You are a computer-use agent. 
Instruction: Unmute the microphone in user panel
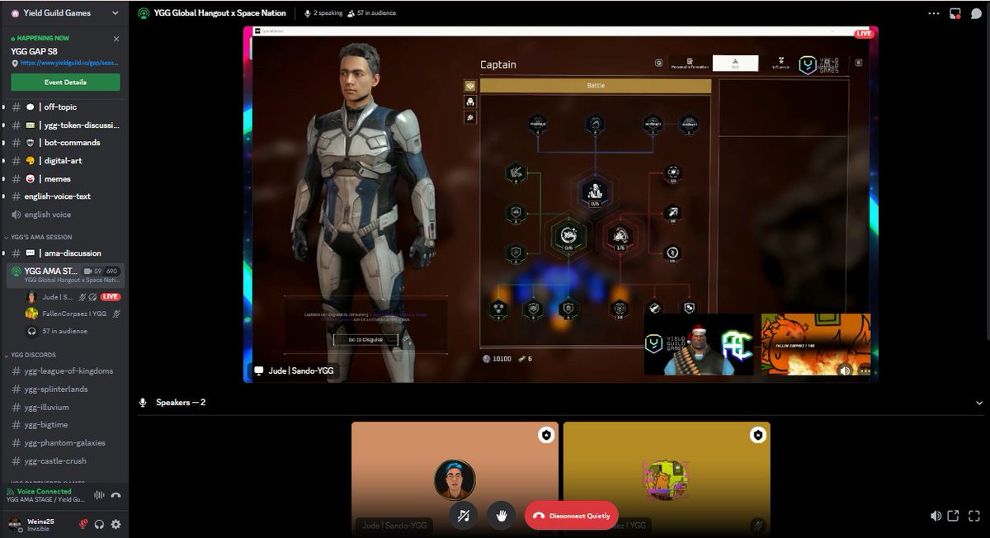pos(83,524)
